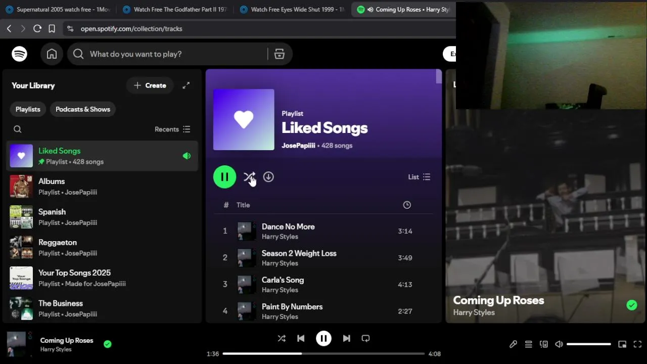Screen dimensions: 647x364
Task: Switch to the Supernatural 2005 browser tab
Action: (58, 10)
